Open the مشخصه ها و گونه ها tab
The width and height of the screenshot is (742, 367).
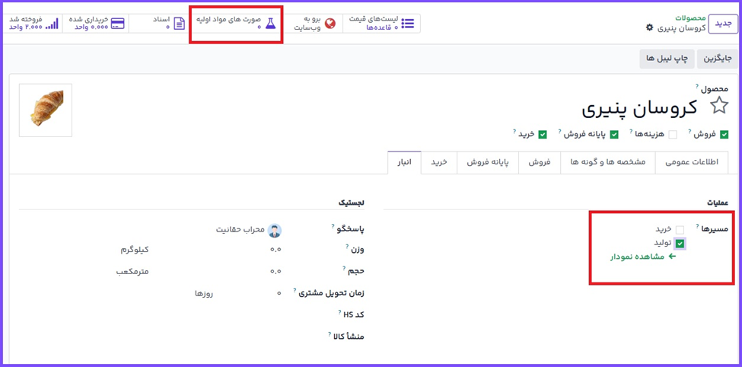click(607, 162)
